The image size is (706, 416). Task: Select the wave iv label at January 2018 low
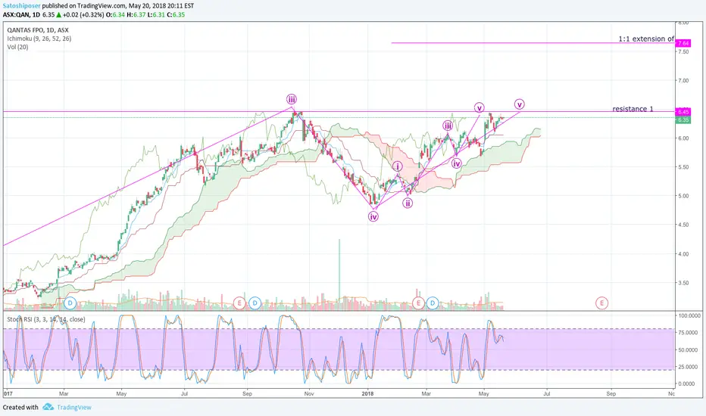click(373, 217)
